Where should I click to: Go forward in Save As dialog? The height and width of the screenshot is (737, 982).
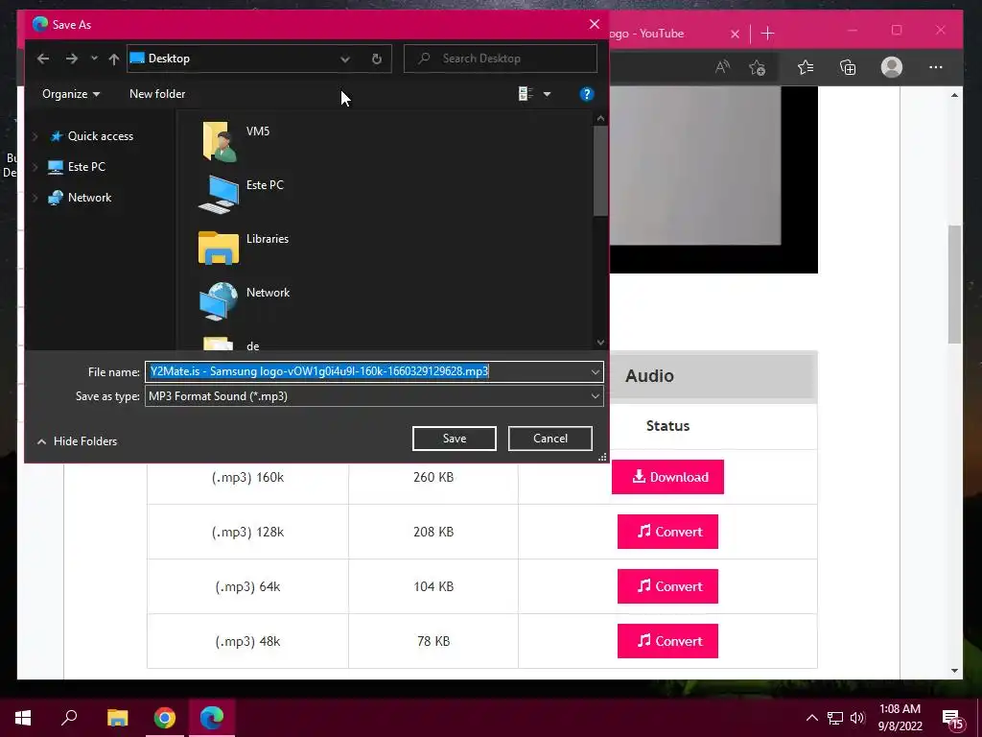(72, 59)
